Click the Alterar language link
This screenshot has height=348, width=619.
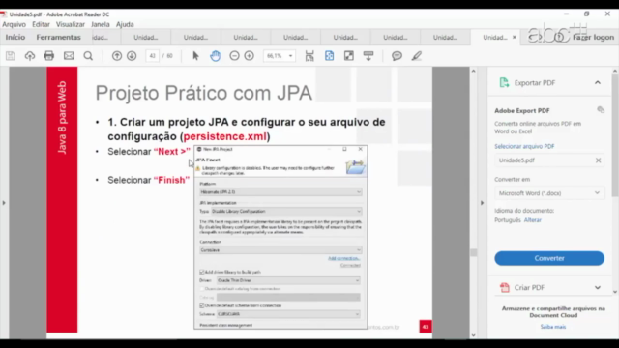coord(533,220)
